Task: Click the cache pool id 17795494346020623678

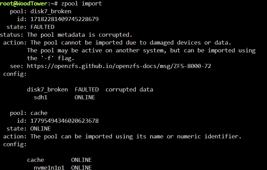Action: pos(64,121)
